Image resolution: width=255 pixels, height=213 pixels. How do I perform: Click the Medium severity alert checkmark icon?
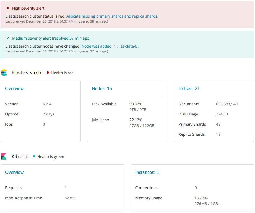click(x=8, y=38)
